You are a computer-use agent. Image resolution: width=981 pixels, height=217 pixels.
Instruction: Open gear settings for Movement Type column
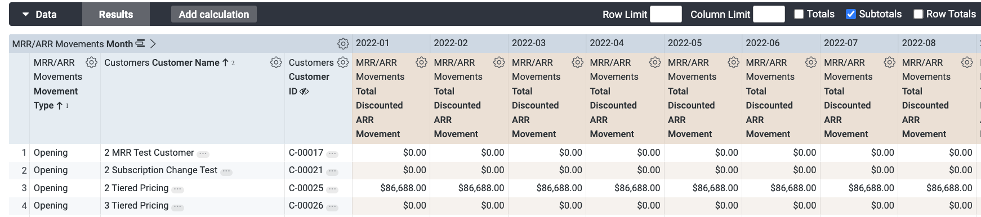(91, 62)
